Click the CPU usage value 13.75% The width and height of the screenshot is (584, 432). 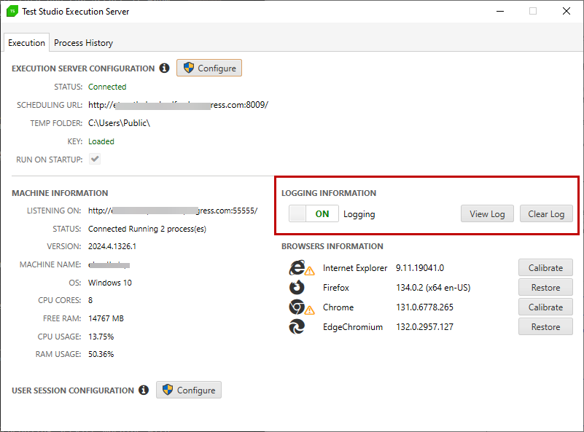[x=101, y=337]
